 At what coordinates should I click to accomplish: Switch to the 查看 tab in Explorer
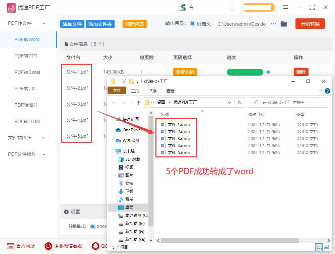(171, 90)
